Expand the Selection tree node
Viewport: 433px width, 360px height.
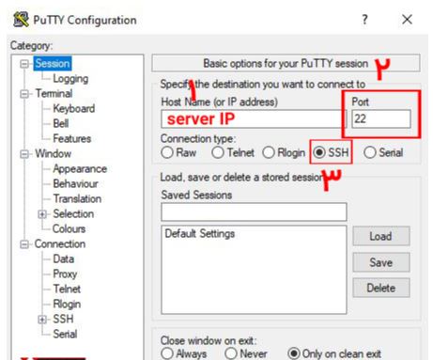(42, 214)
